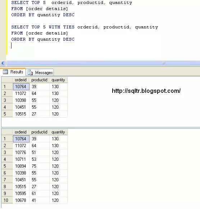
Task: Select highlighted cell 10764 in first result grid
Action: tap(21, 87)
